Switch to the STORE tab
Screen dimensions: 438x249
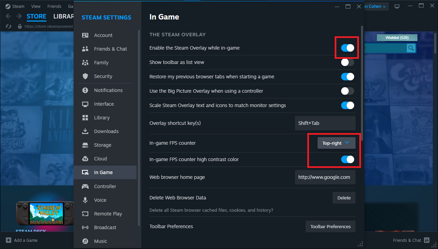(x=36, y=16)
